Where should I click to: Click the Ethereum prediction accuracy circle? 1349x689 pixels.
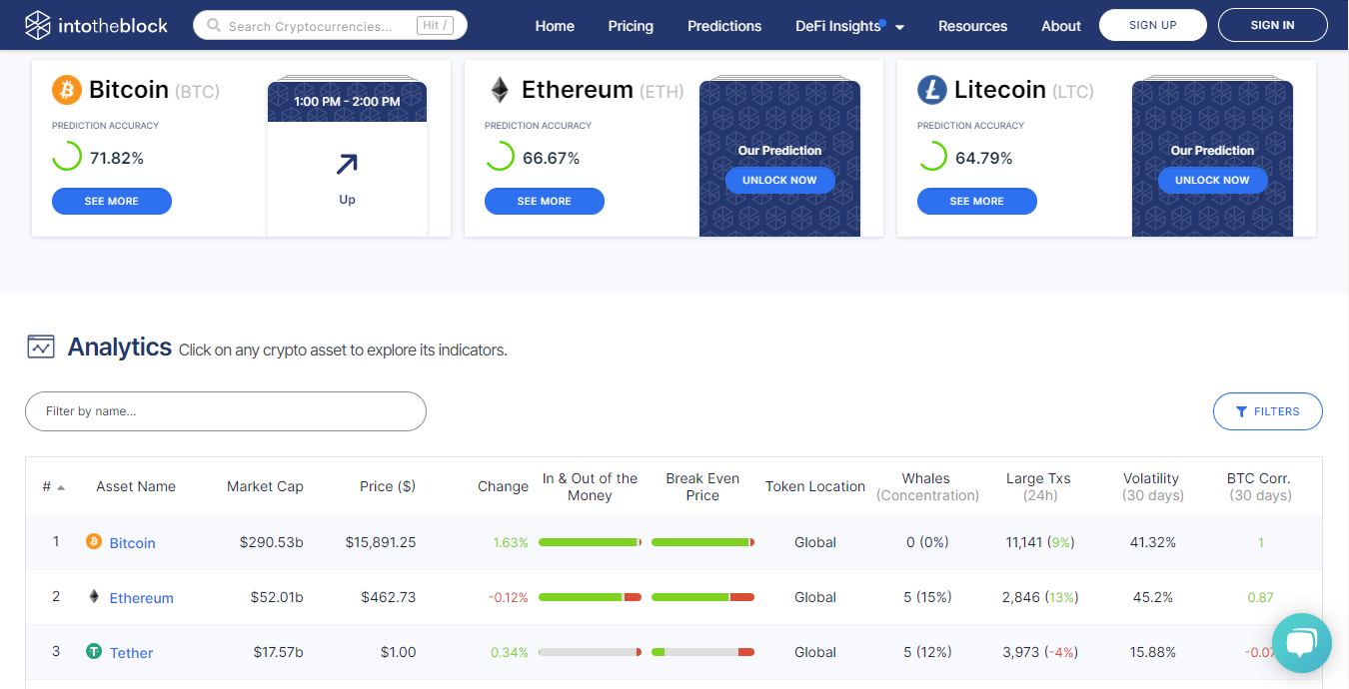coord(500,157)
